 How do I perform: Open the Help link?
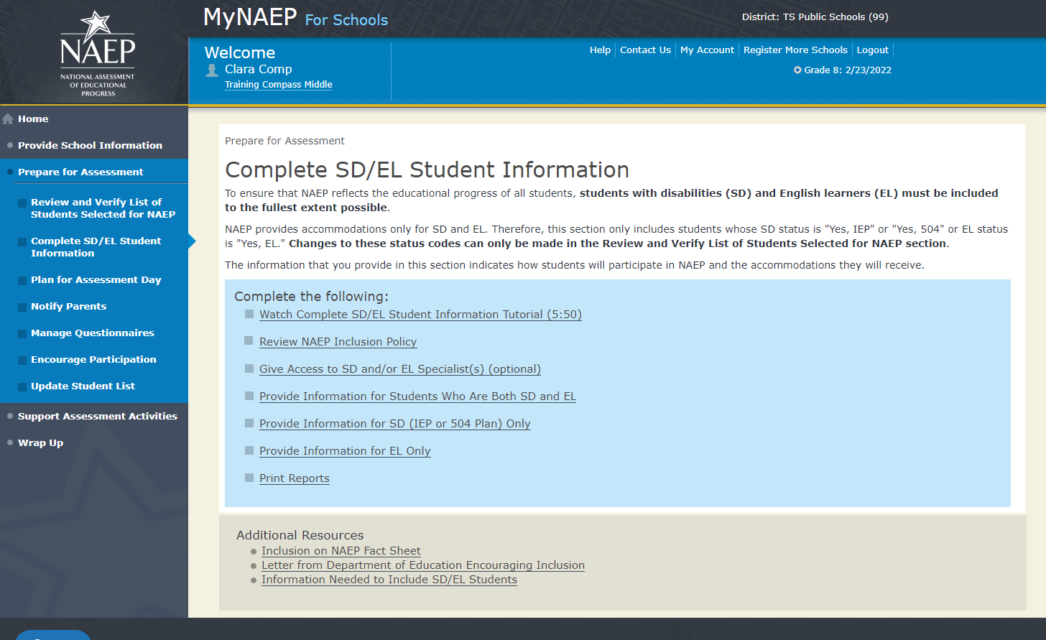pos(600,50)
